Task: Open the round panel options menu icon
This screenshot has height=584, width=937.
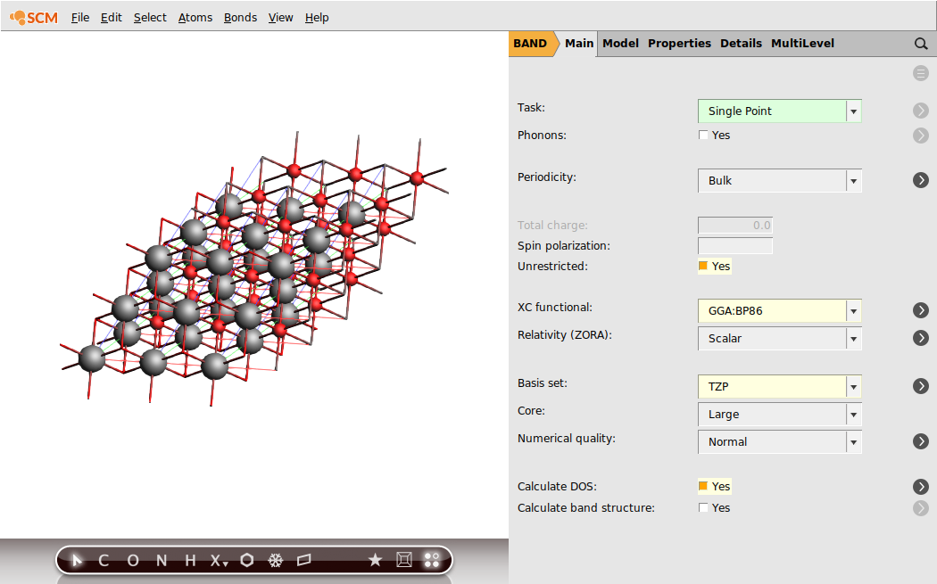Action: tap(921, 73)
